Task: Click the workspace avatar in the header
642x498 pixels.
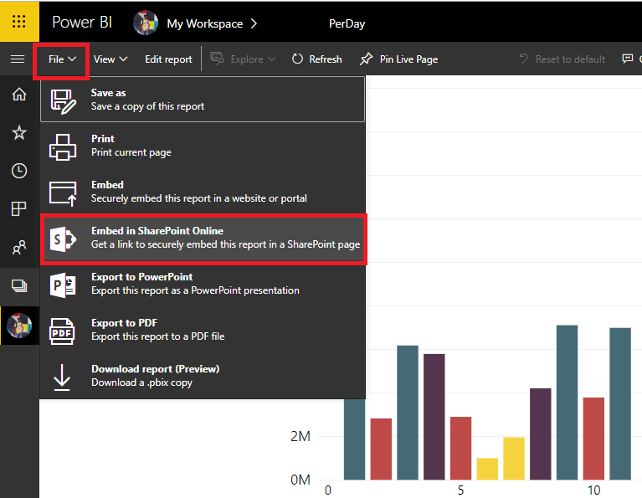Action: click(146, 23)
